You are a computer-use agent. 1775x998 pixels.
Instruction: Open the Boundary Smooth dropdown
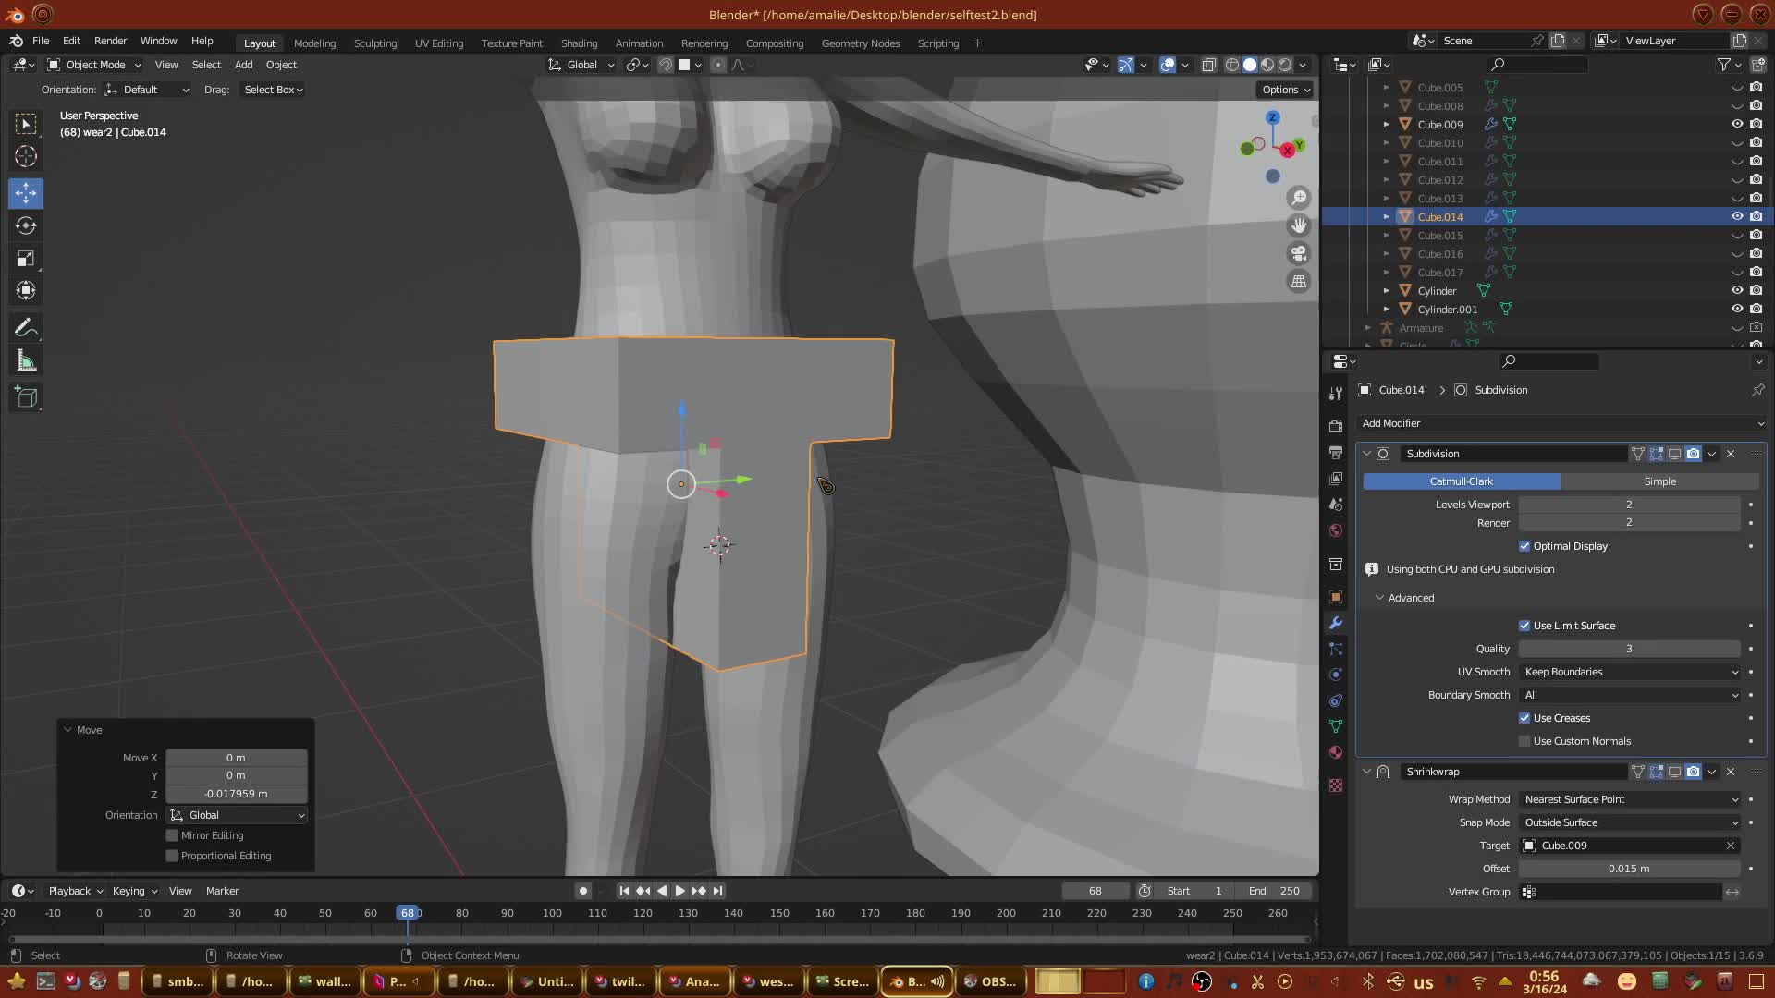(1631, 695)
